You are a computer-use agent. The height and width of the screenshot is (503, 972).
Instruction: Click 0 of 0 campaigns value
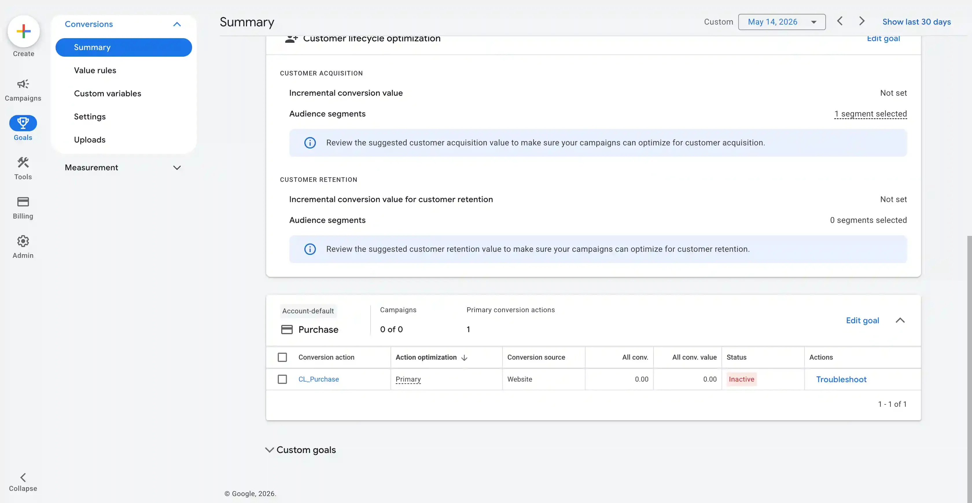coord(391,330)
